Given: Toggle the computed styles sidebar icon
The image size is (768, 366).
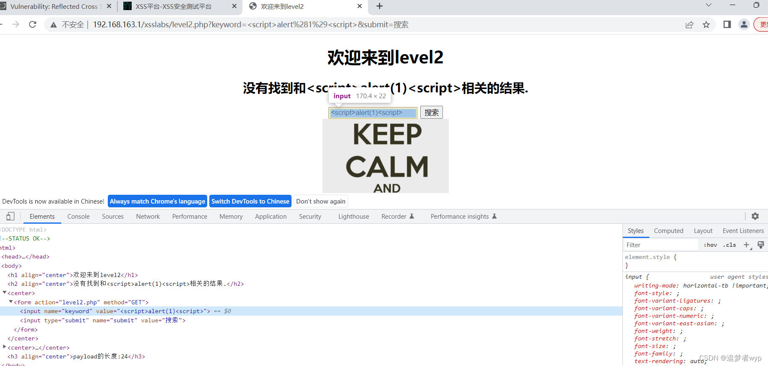Looking at the screenshot, I should 760,245.
